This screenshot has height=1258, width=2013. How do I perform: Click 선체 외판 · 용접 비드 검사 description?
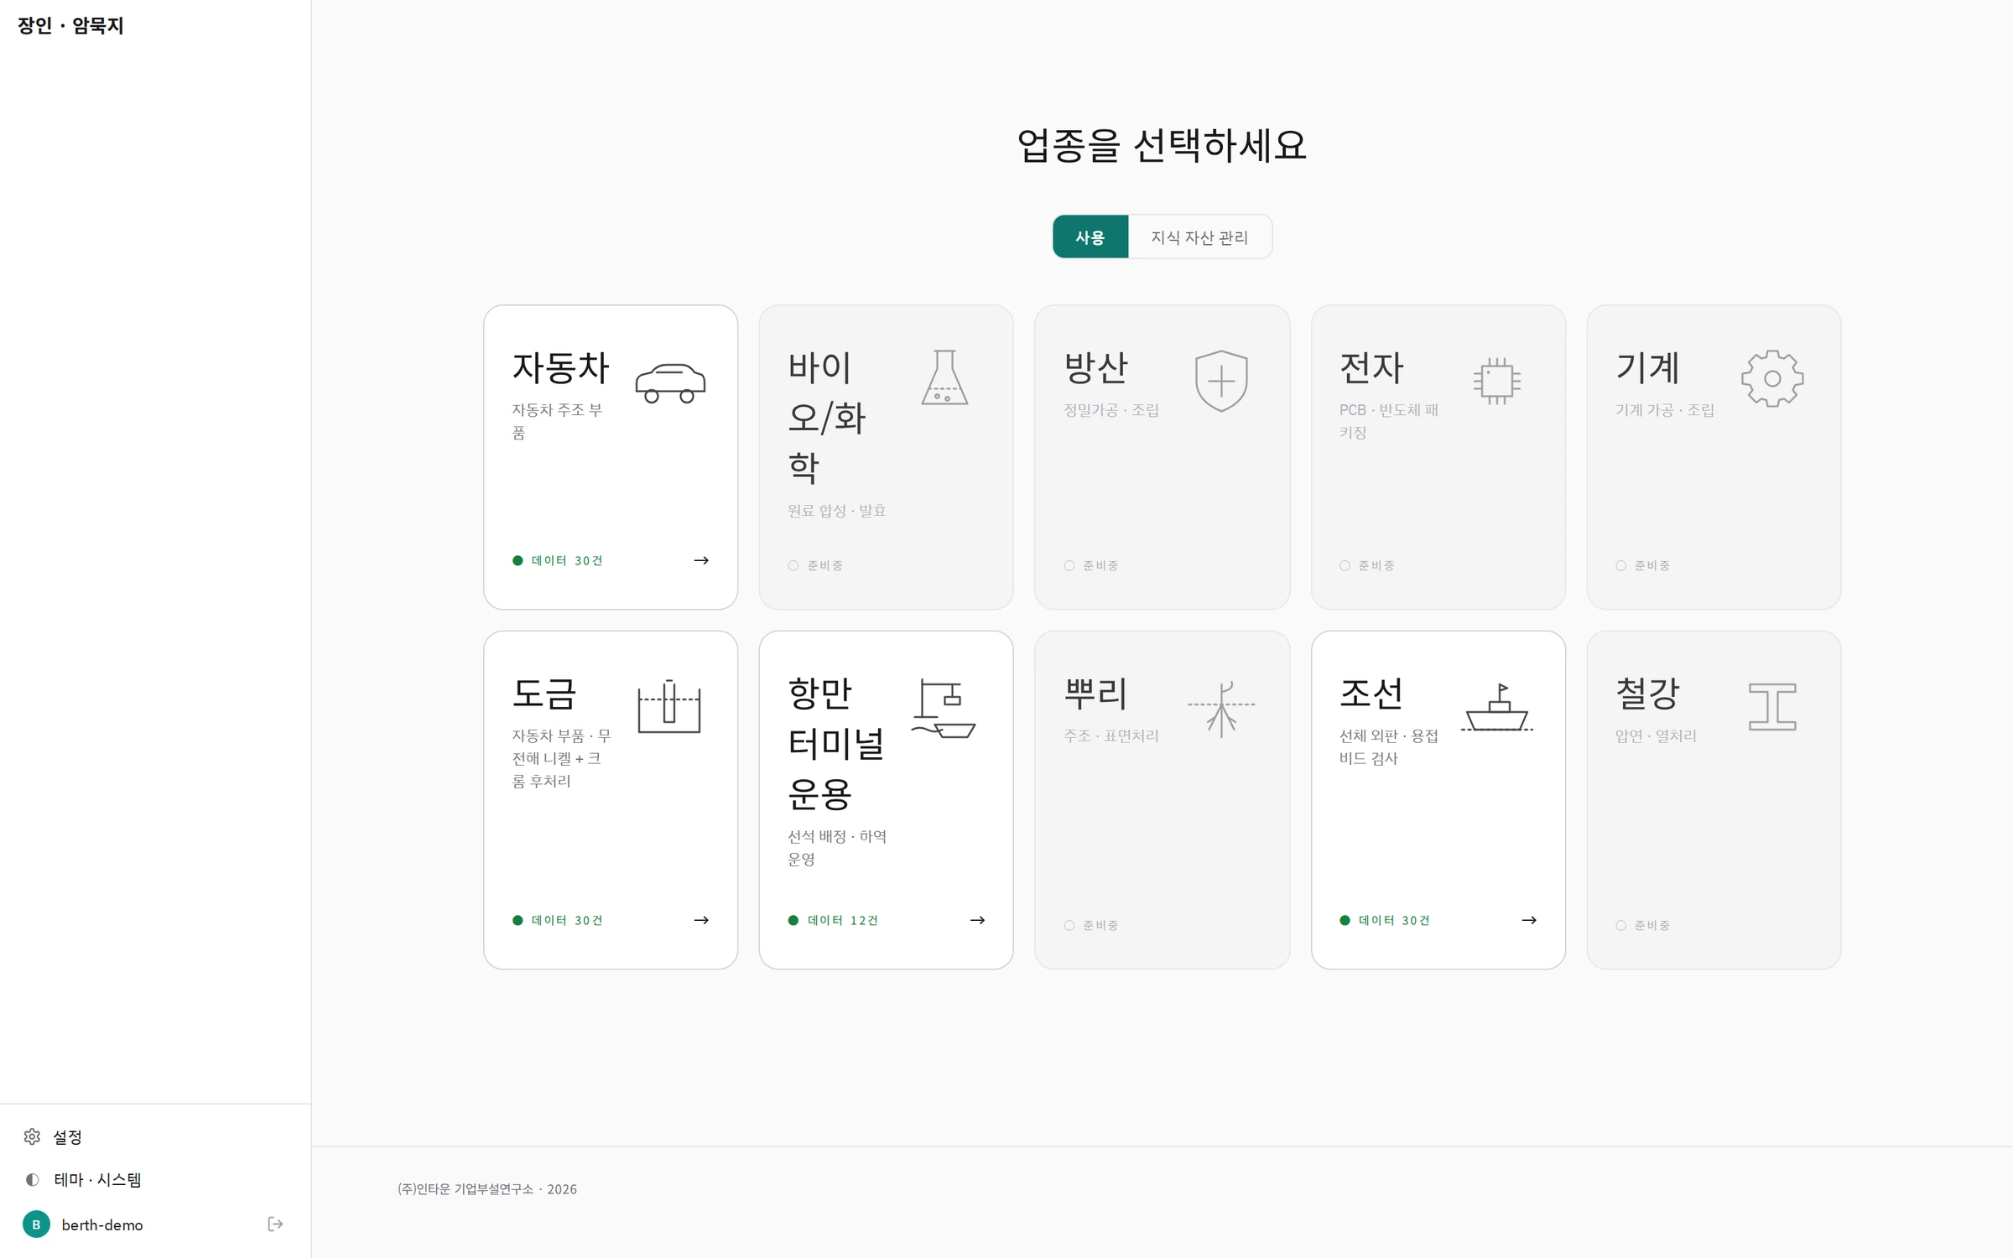(x=1389, y=747)
